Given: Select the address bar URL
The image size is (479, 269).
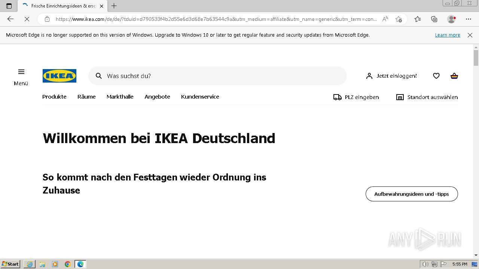Looking at the screenshot, I should click(x=216, y=19).
